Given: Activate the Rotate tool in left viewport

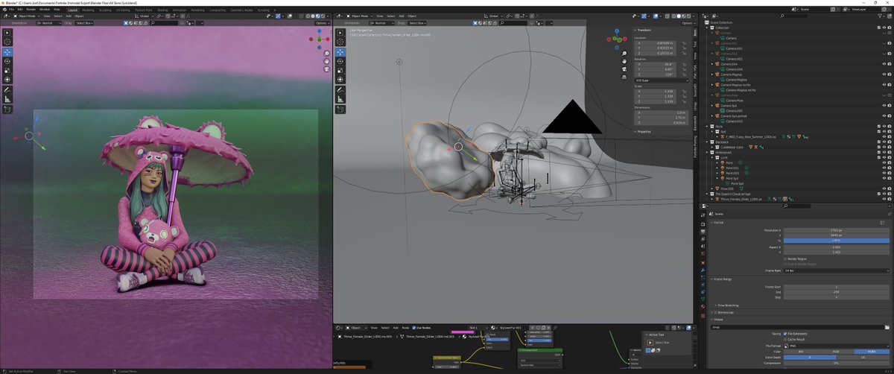Looking at the screenshot, I should 7,61.
